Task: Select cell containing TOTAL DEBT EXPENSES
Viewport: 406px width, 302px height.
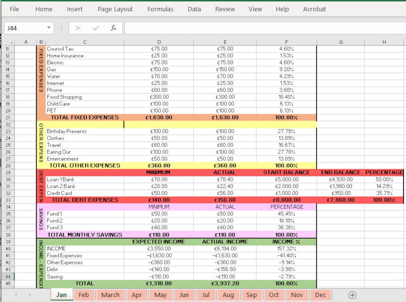Action: click(84, 200)
